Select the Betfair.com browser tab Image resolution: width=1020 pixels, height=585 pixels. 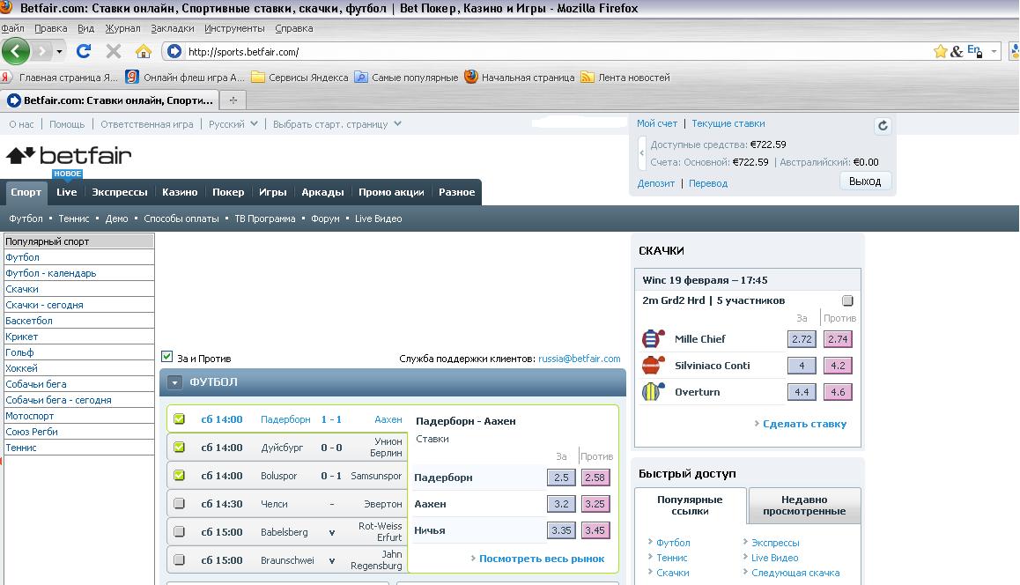[x=110, y=100]
